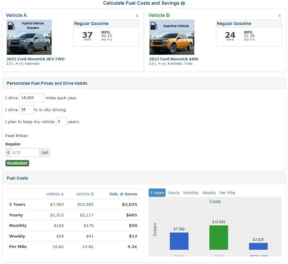This screenshot has height=264, width=288.
Task: Click the Veh. A Saves column header
Action: tap(123, 194)
